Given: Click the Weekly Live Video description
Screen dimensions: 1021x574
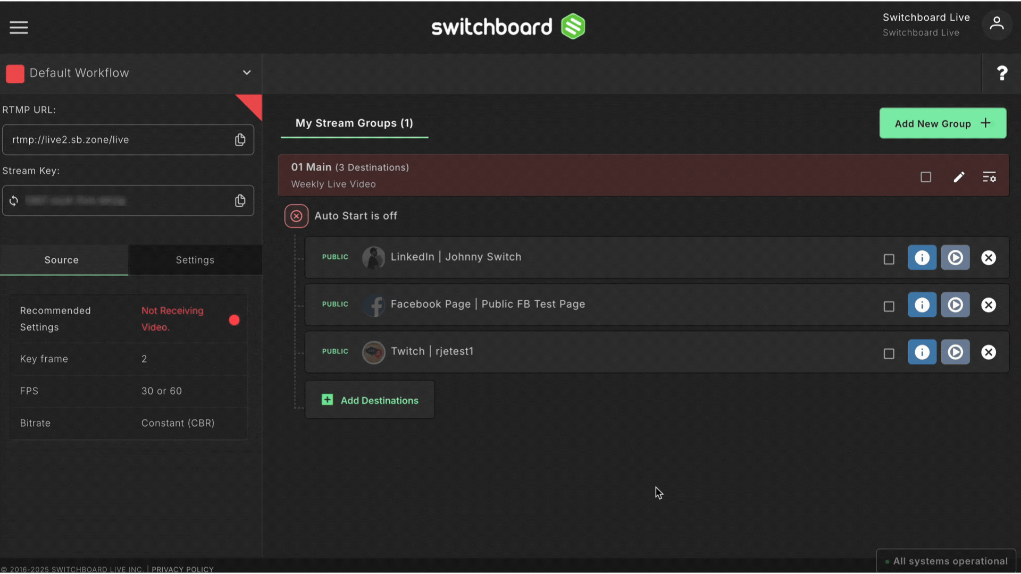Looking at the screenshot, I should (x=333, y=184).
